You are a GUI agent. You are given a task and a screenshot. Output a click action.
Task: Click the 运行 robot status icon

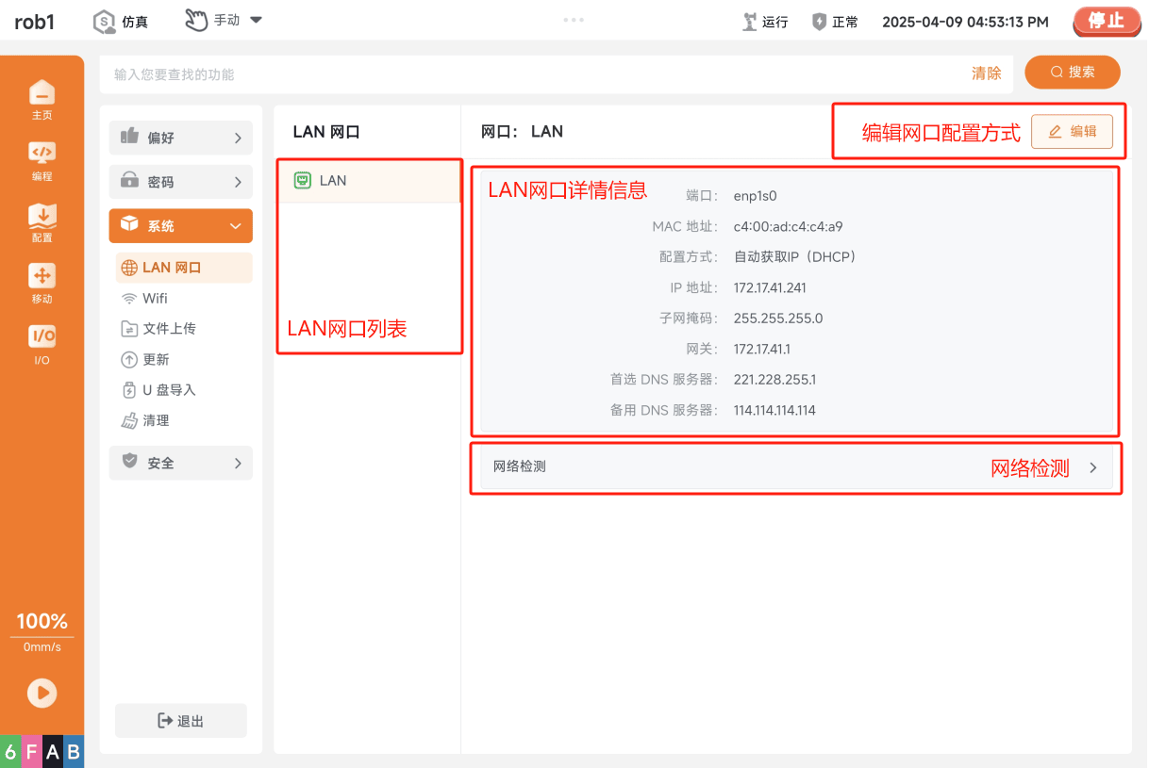(751, 21)
